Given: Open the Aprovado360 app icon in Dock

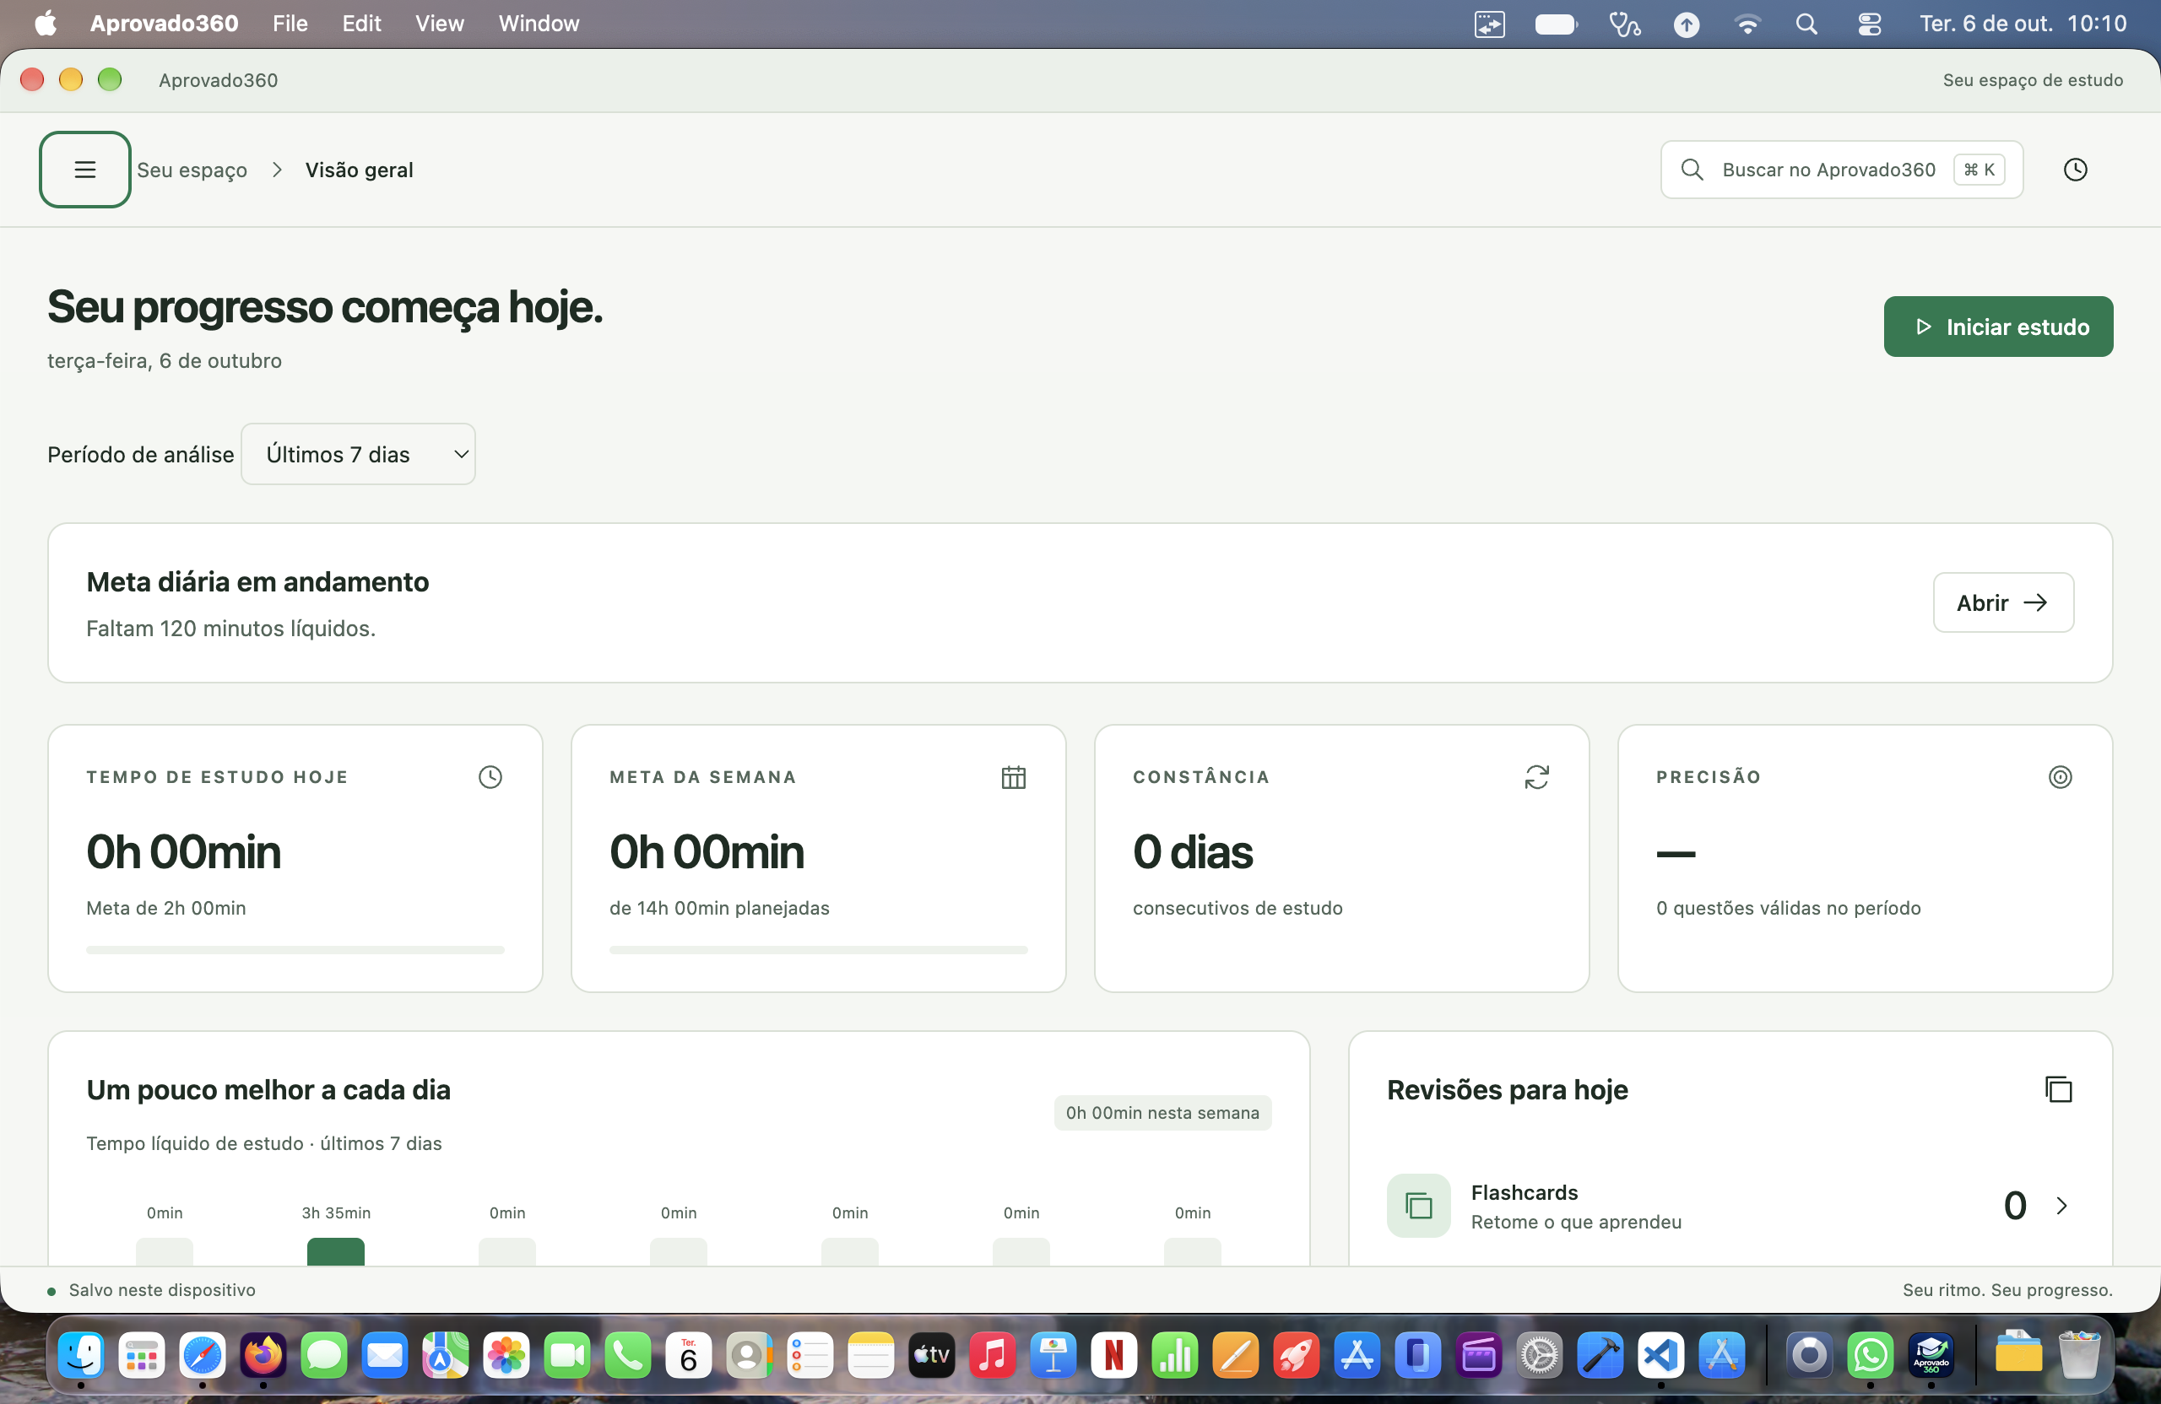Looking at the screenshot, I should (x=1931, y=1355).
